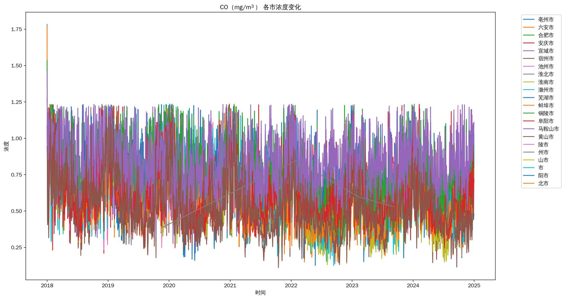Image resolution: width=565 pixels, height=299 pixels.
Task: Choose the 池州市 legend label
Action: pyautogui.click(x=546, y=66)
